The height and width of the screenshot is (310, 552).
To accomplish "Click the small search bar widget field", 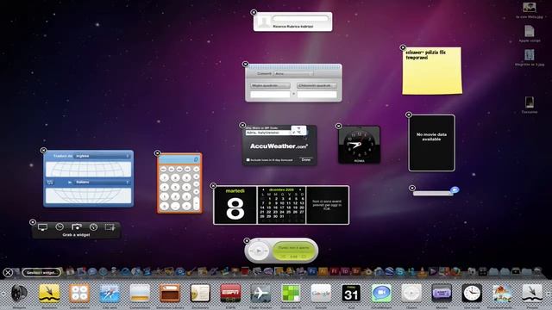I will pyautogui.click(x=432, y=193).
